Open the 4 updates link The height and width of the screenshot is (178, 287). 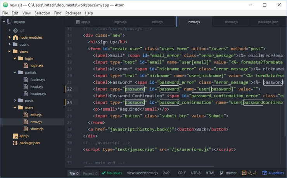(276, 173)
